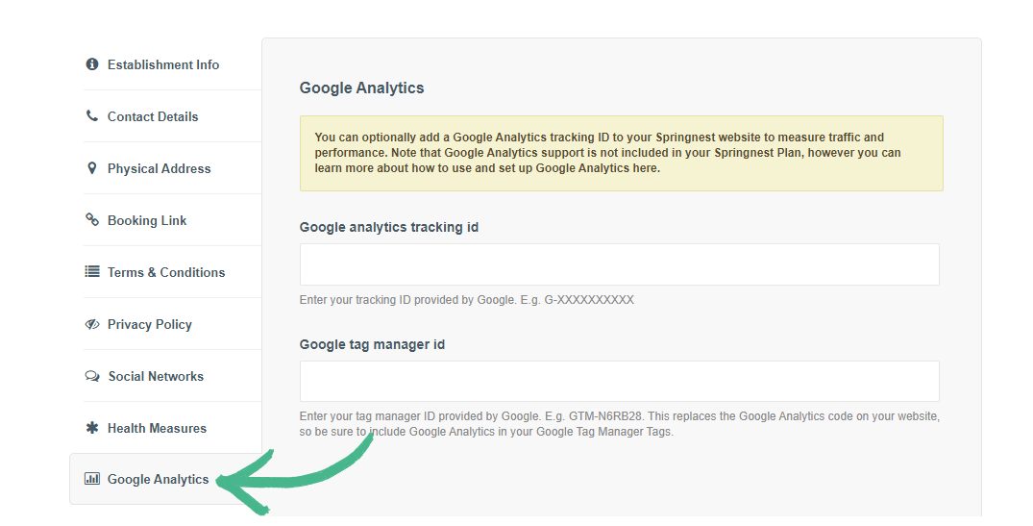Open the Booking Link tab

pos(147,220)
